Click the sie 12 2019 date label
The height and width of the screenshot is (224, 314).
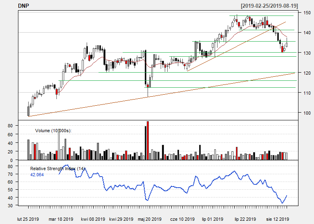point(278,219)
